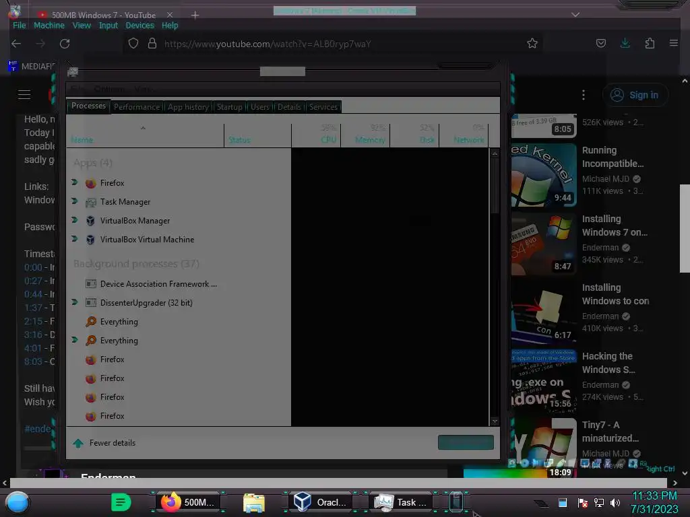Expand the VirtualBox Virtual Machine entry

74,239
